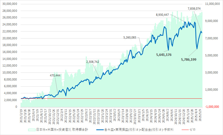Click the green legend swatch for 取得額合計
223x135 pixels.
(x=32, y=129)
